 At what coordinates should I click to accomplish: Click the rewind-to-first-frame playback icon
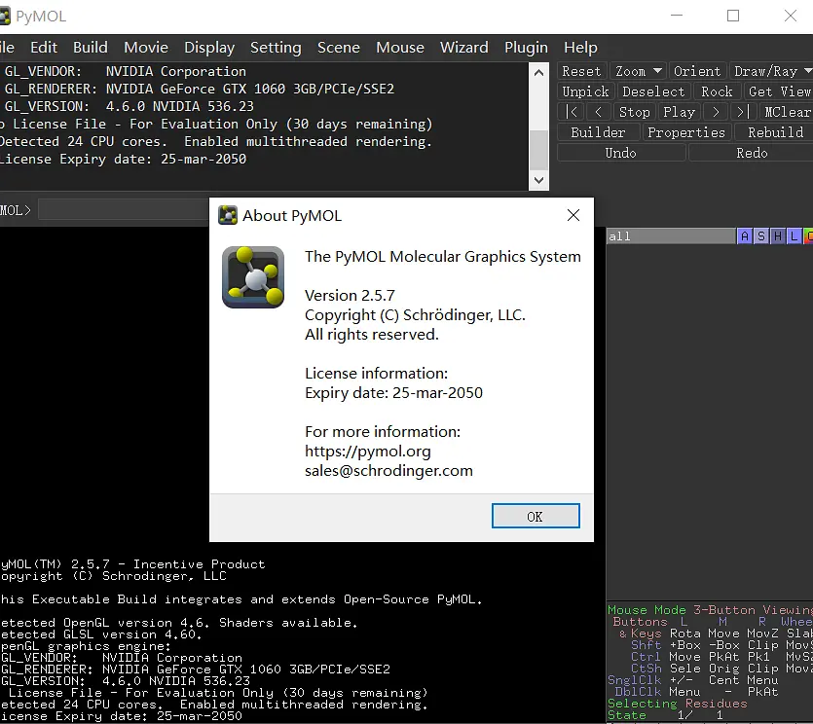coord(571,112)
